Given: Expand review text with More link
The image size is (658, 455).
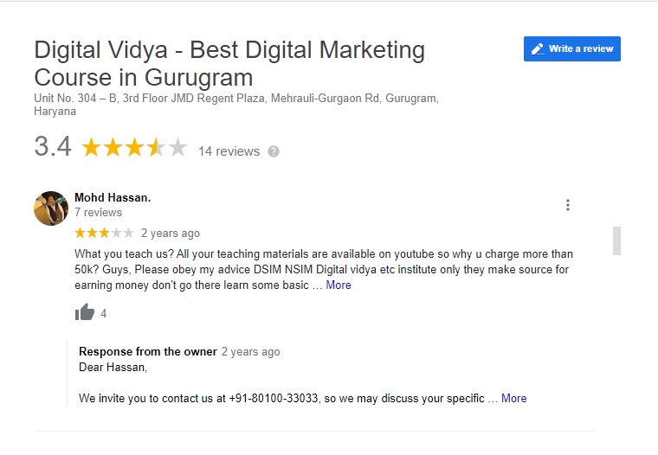Looking at the screenshot, I should pyautogui.click(x=339, y=285).
